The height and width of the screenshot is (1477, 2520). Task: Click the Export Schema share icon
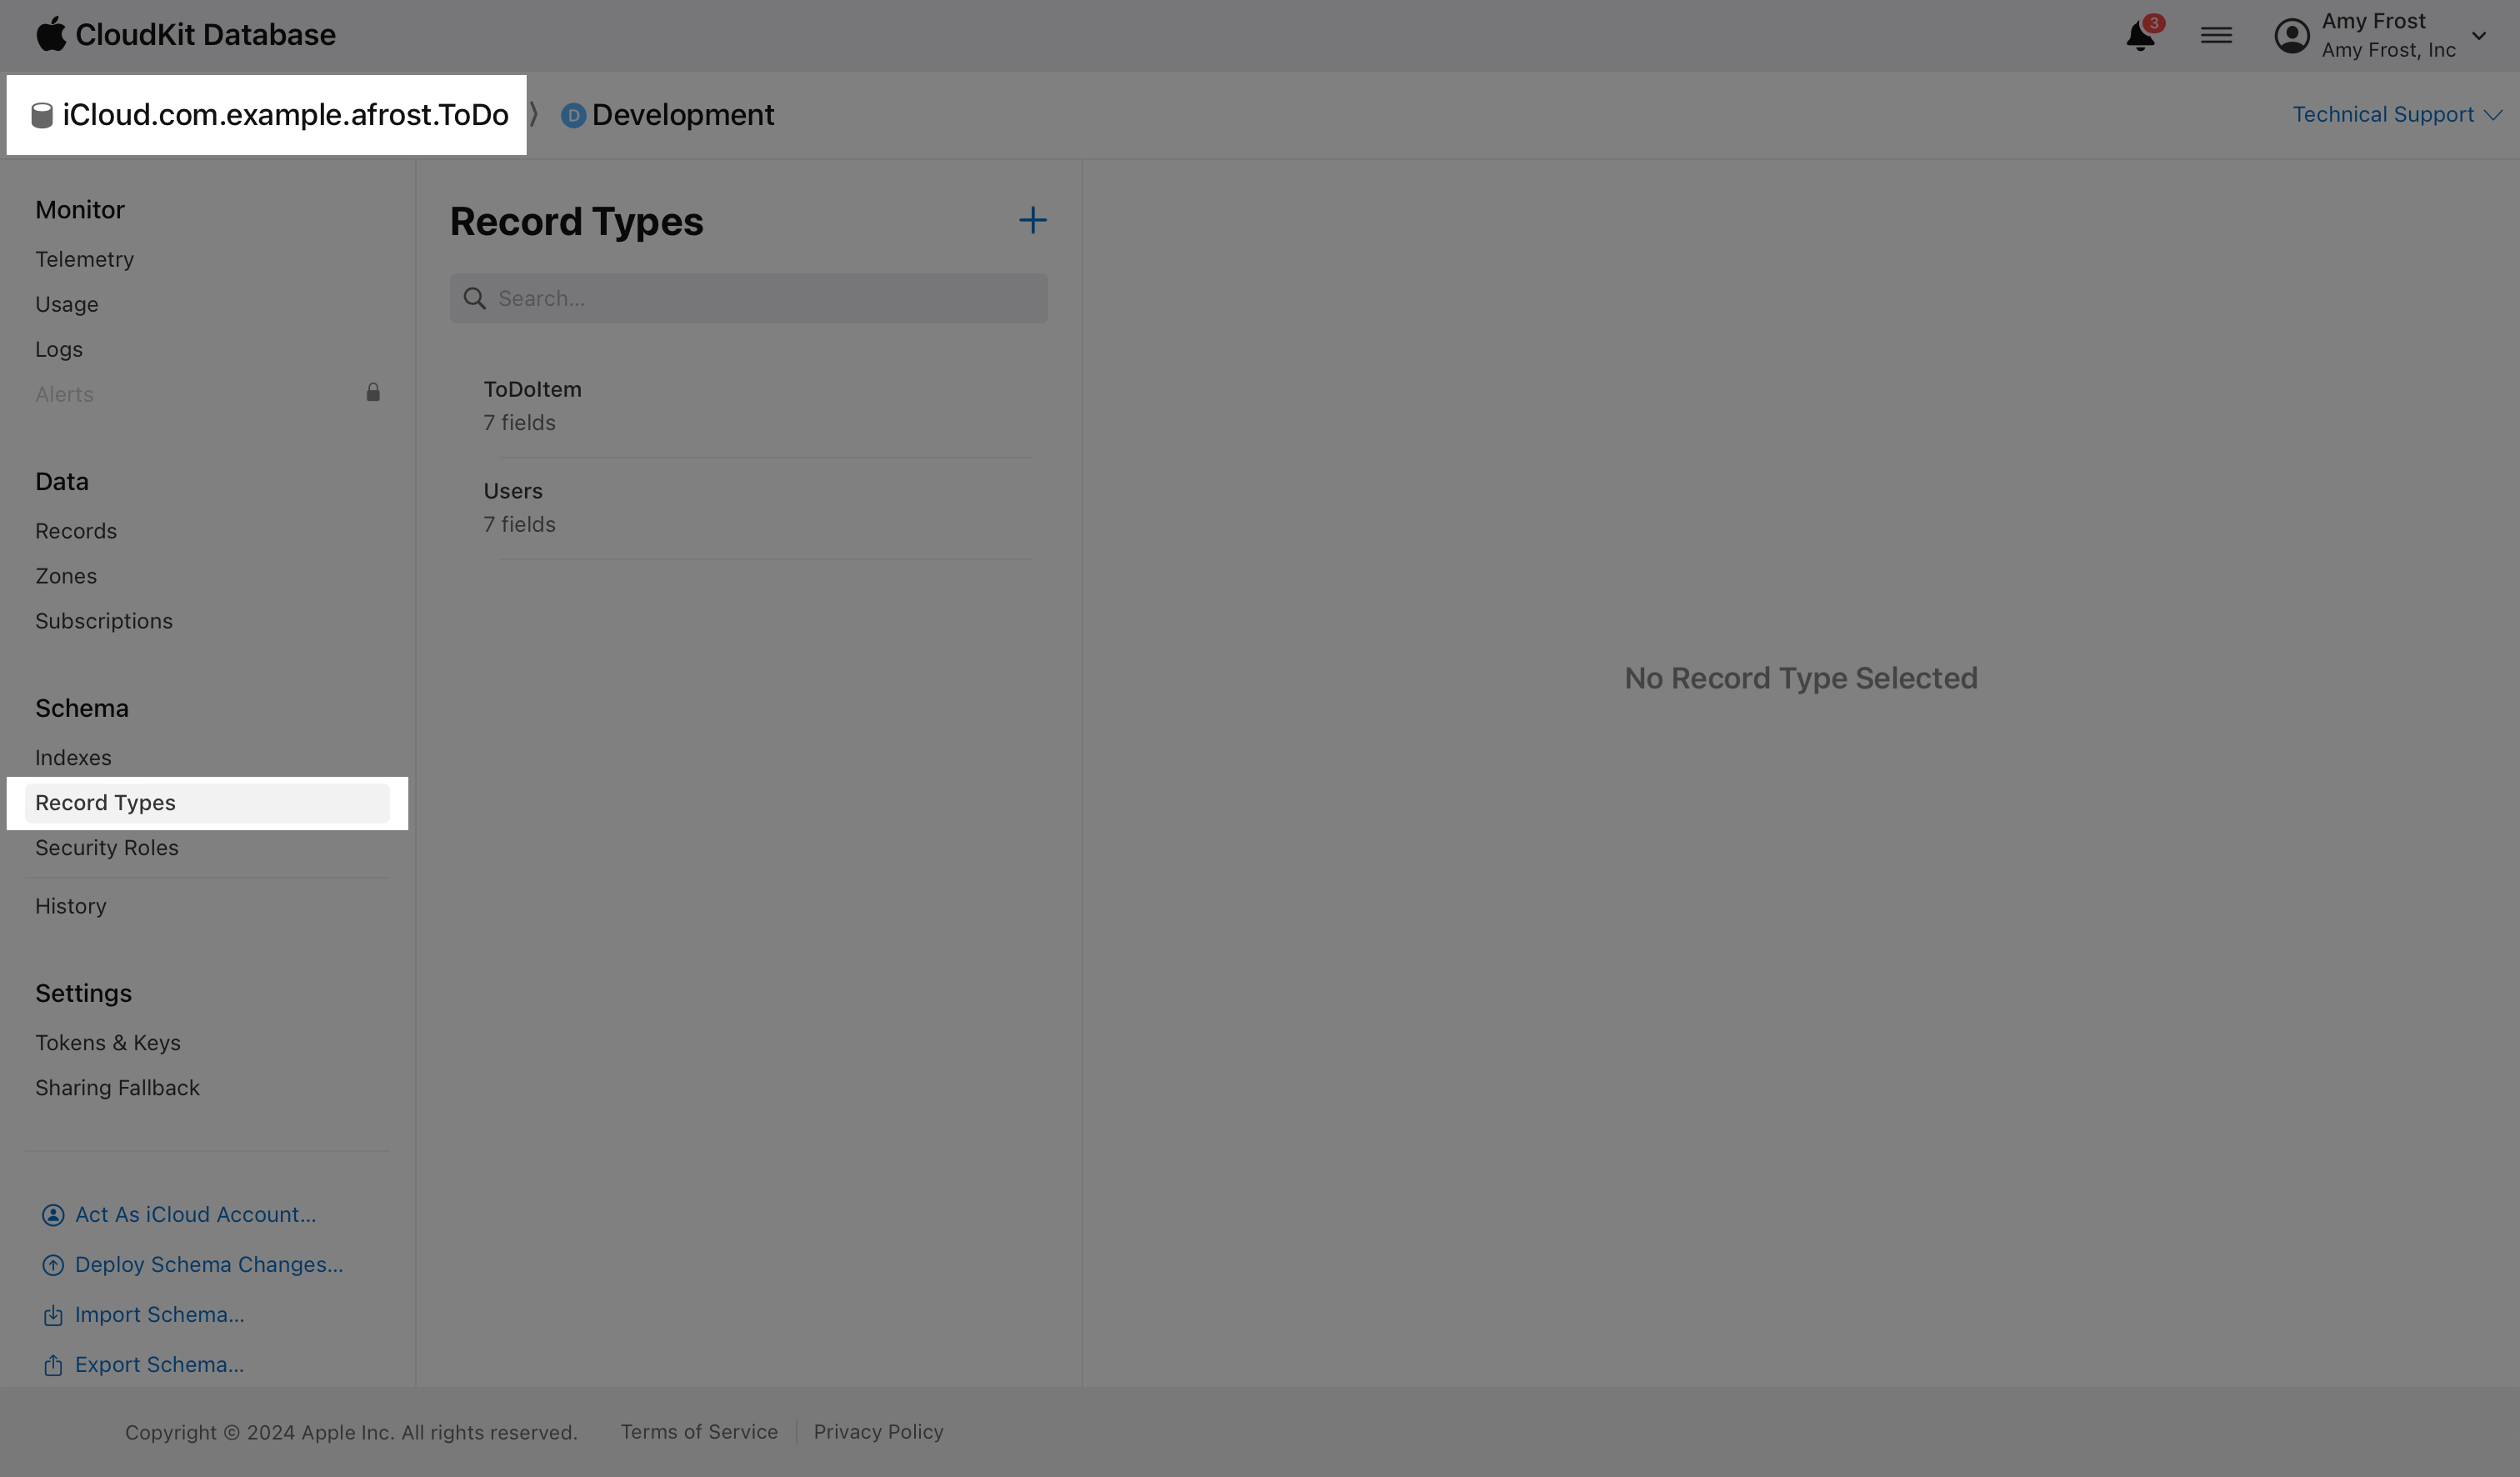[53, 1365]
